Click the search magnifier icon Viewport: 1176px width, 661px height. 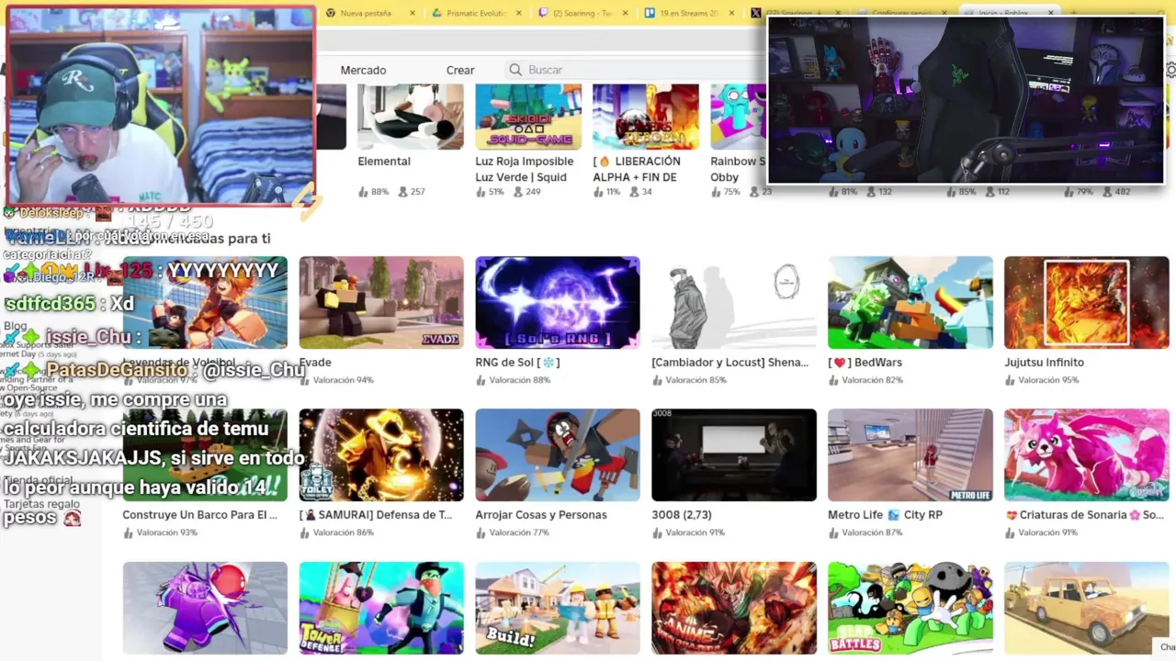515,70
